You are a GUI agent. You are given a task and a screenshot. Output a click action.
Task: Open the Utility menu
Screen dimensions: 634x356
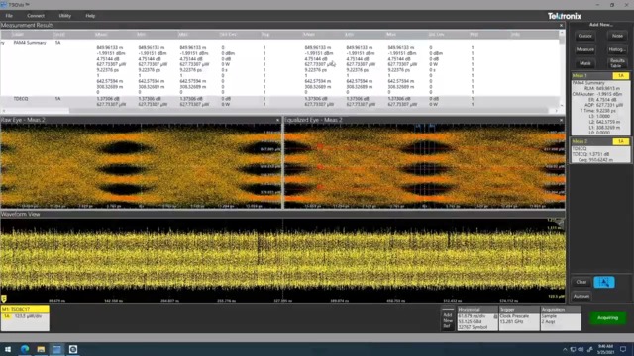[x=64, y=16]
